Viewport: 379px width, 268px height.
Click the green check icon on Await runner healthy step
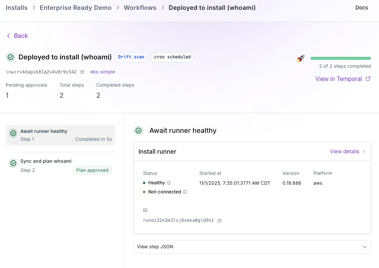(x=13, y=133)
